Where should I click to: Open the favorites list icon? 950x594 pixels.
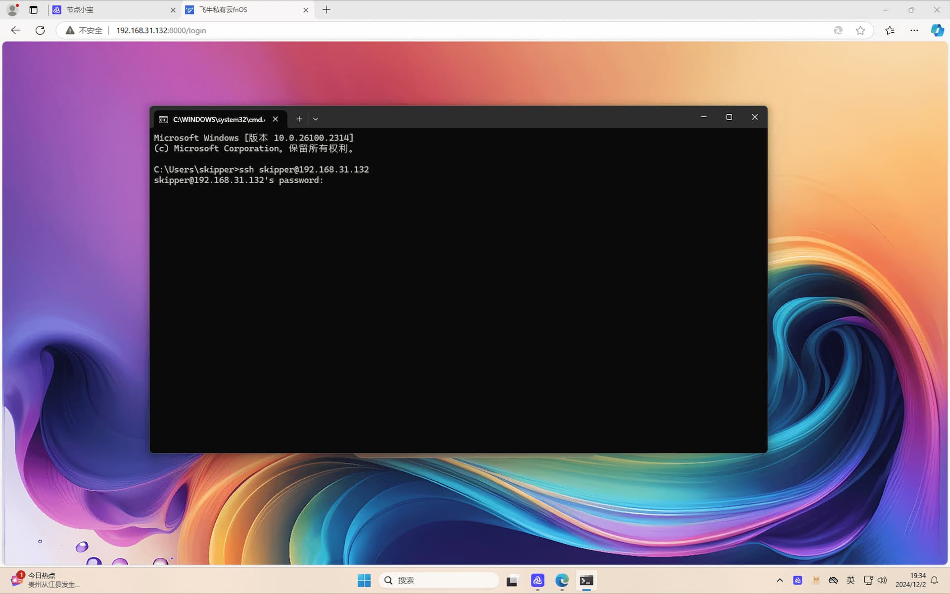coord(890,31)
